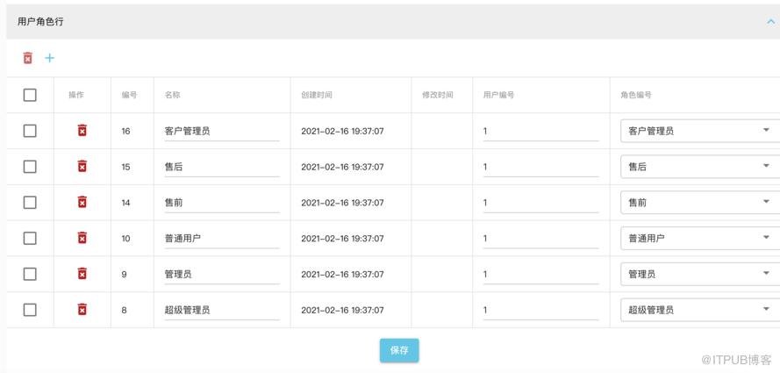Screen dimensions: 780x373
Task: Open the 管理员 role dropdown in row 9
Action: click(700, 274)
